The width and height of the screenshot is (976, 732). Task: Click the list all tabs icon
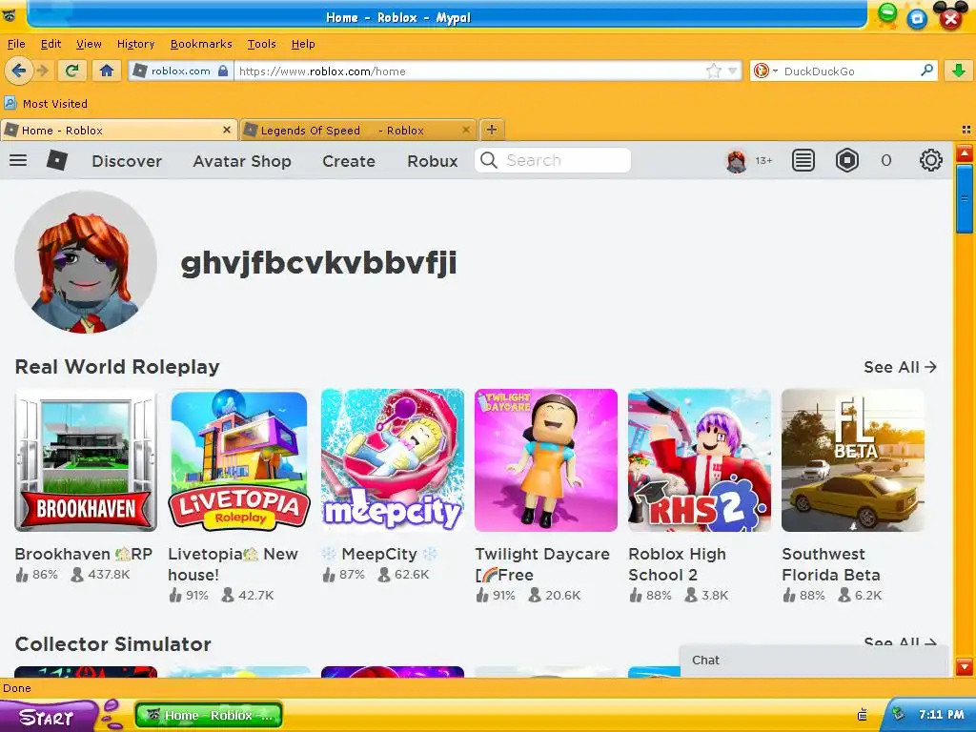click(966, 130)
